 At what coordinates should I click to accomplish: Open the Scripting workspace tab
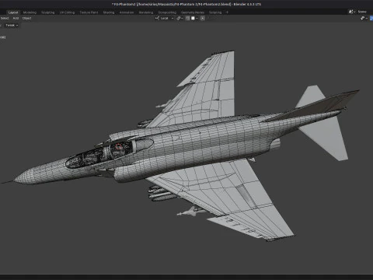[215, 12]
